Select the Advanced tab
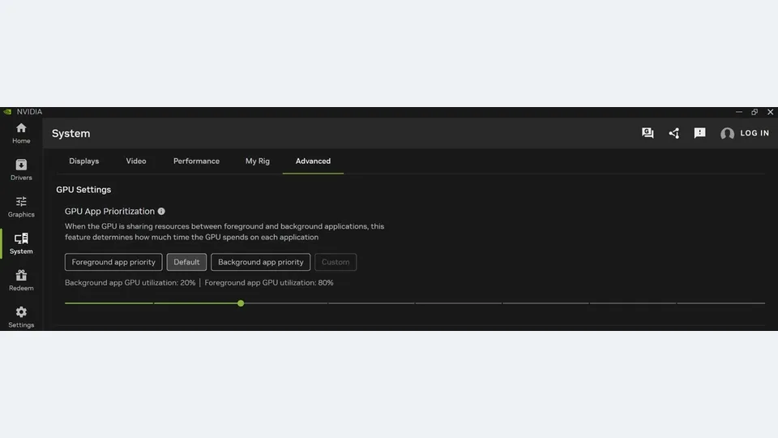 pos(313,161)
